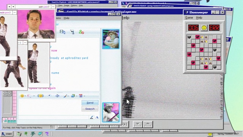Click the black broken heart in top-left Shoesweeper cell
Viewport: 243px width, 137px height.
pos(189,37)
